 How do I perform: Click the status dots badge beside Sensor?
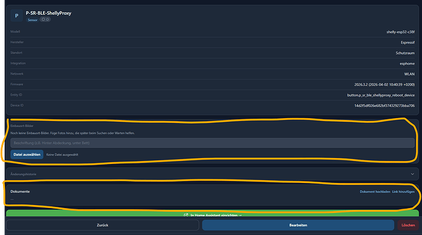pos(45,20)
